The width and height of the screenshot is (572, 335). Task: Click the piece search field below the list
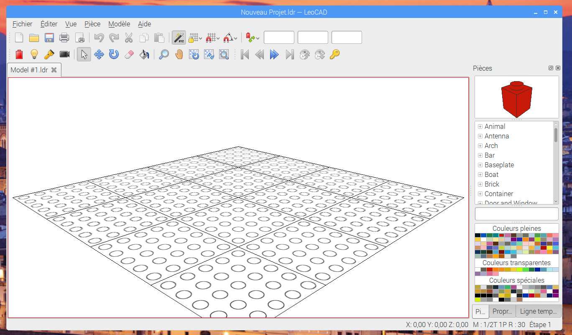click(517, 214)
